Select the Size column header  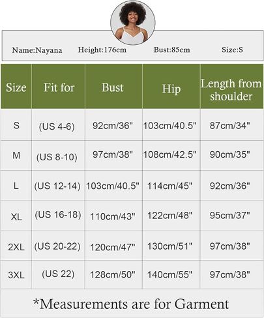pyautogui.click(x=16, y=87)
